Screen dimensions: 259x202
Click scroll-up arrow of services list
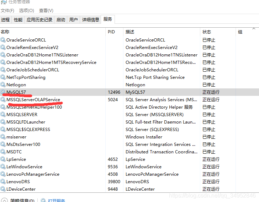pyautogui.click(x=254, y=29)
